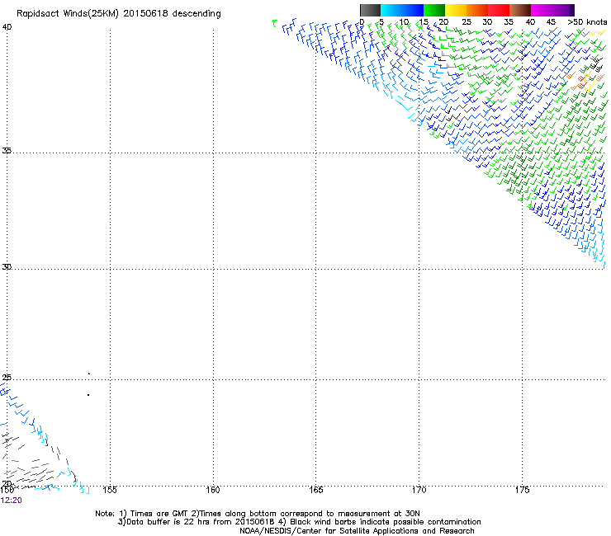Click the NOAA/NESDIS credit line
This screenshot has width=611, height=536.
click(357, 531)
